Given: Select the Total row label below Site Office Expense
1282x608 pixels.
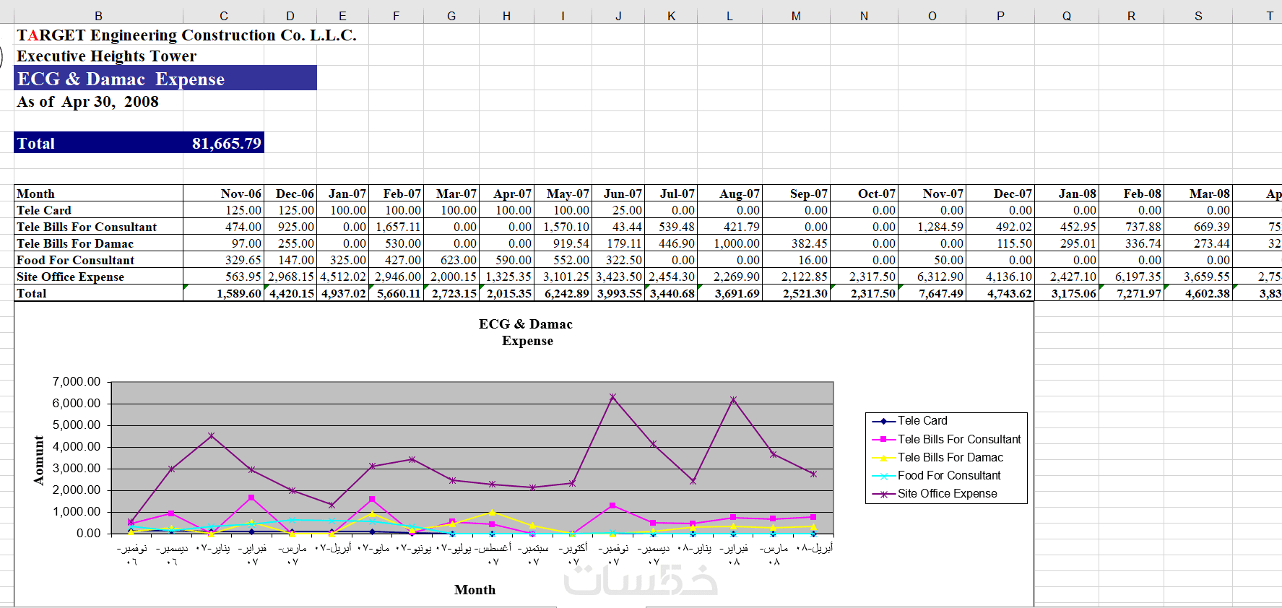Looking at the screenshot, I should 98,293.
